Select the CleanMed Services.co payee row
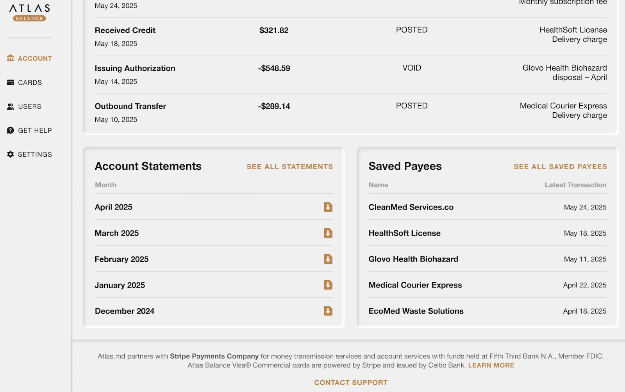 pyautogui.click(x=411, y=207)
